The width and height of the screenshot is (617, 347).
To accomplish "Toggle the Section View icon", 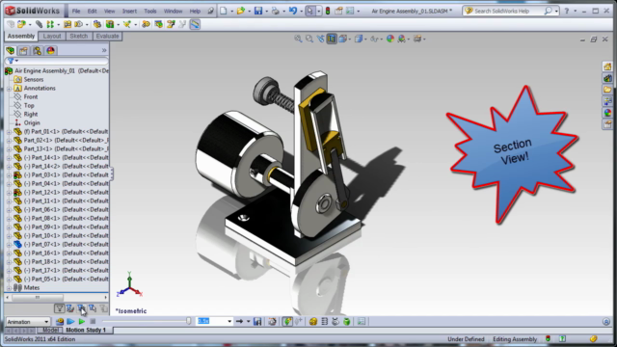I will pyautogui.click(x=332, y=39).
